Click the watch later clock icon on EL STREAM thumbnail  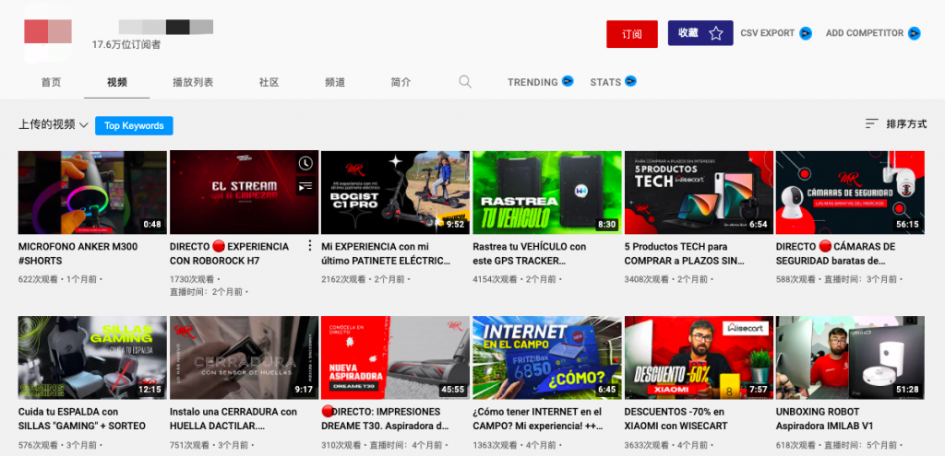[305, 163]
